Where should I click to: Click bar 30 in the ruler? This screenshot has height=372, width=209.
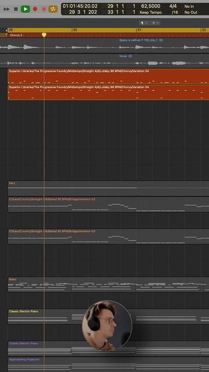tap(75, 30)
